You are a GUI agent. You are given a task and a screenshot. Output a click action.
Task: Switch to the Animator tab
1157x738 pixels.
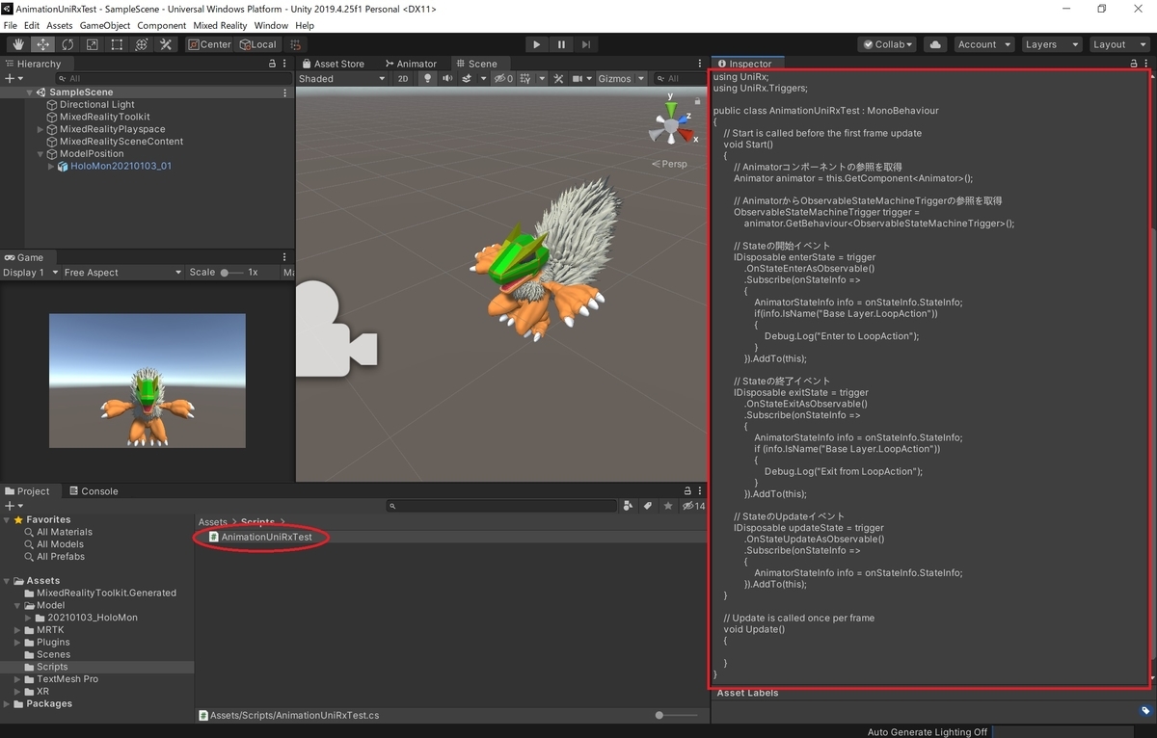[410, 64]
